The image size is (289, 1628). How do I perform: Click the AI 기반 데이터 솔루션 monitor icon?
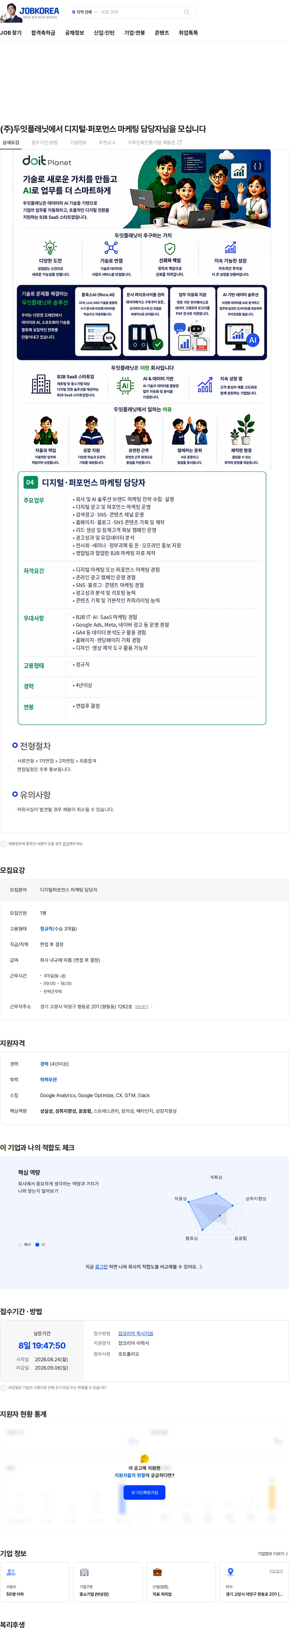pos(242,337)
